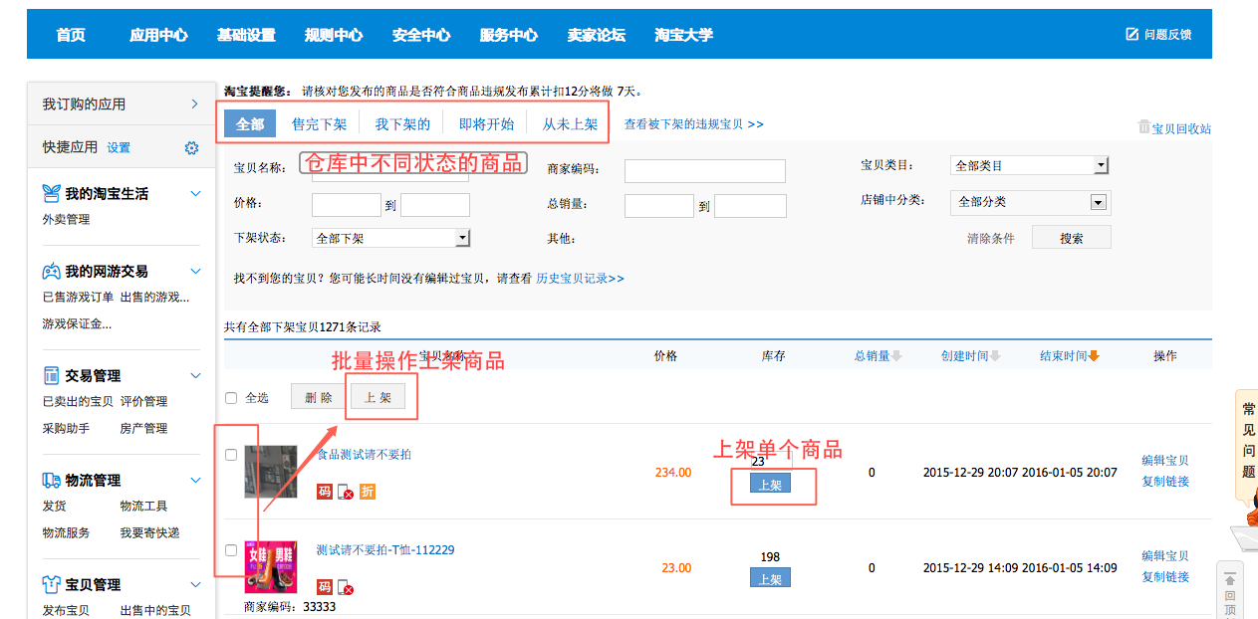Click the 问题反馈 feedback edit icon
Image resolution: width=1258 pixels, height=619 pixels.
(1132, 34)
